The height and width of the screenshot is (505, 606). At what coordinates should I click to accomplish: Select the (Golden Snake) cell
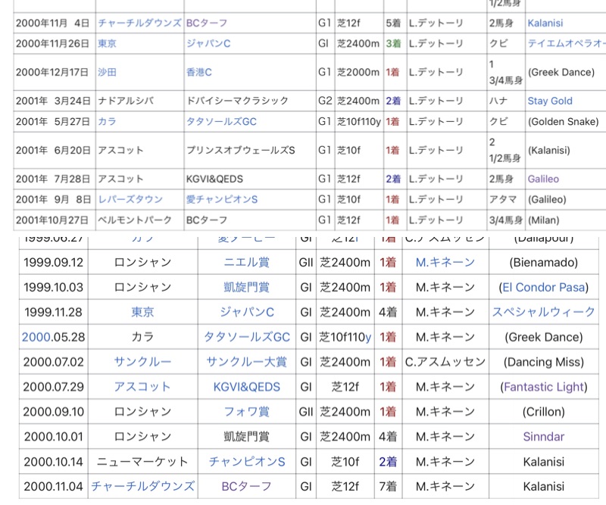point(566,122)
